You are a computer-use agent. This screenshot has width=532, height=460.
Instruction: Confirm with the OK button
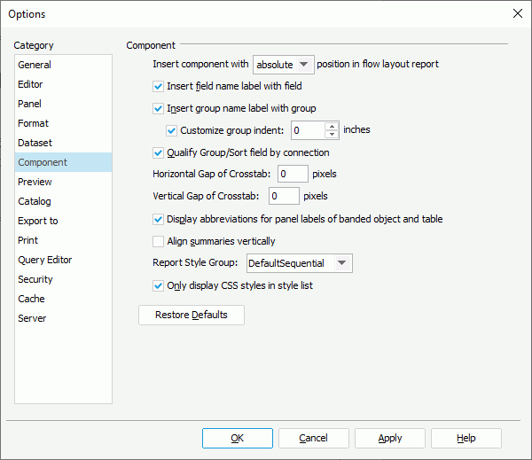pyautogui.click(x=238, y=439)
